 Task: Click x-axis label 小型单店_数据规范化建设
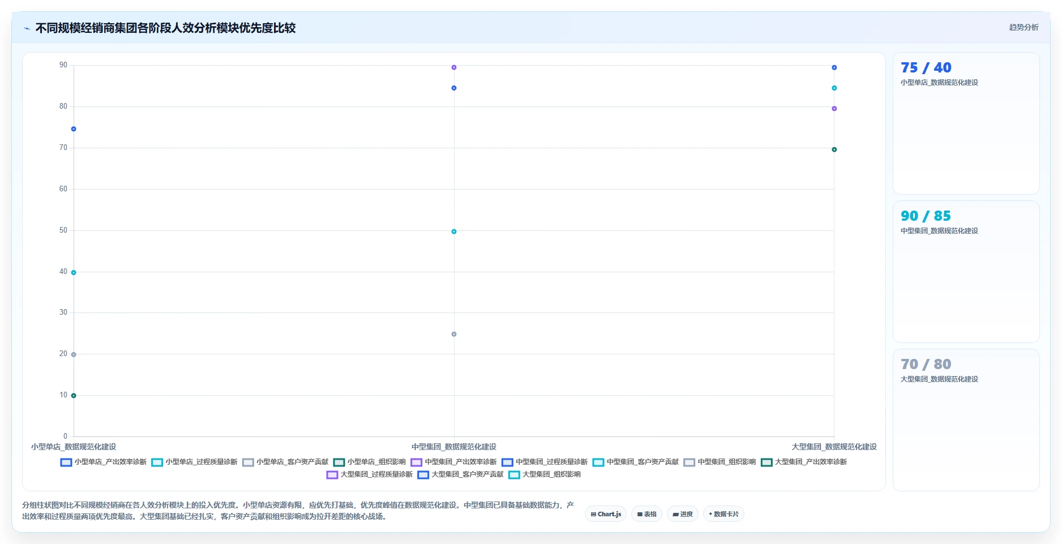(74, 447)
